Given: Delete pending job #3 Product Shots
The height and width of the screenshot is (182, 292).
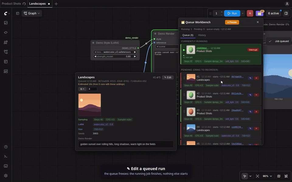Looking at the screenshot, I should 256,112.
